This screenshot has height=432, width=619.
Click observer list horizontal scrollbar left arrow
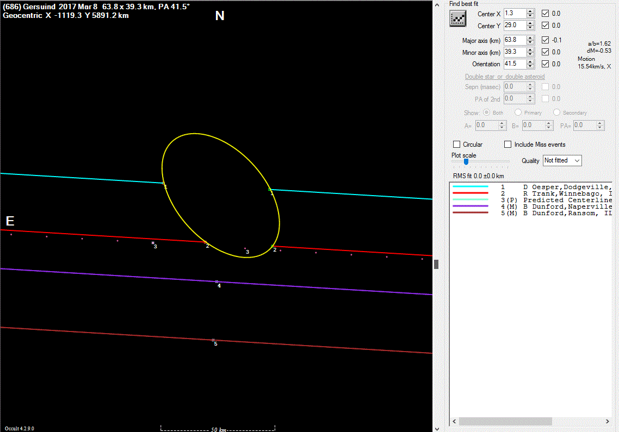tap(454, 421)
